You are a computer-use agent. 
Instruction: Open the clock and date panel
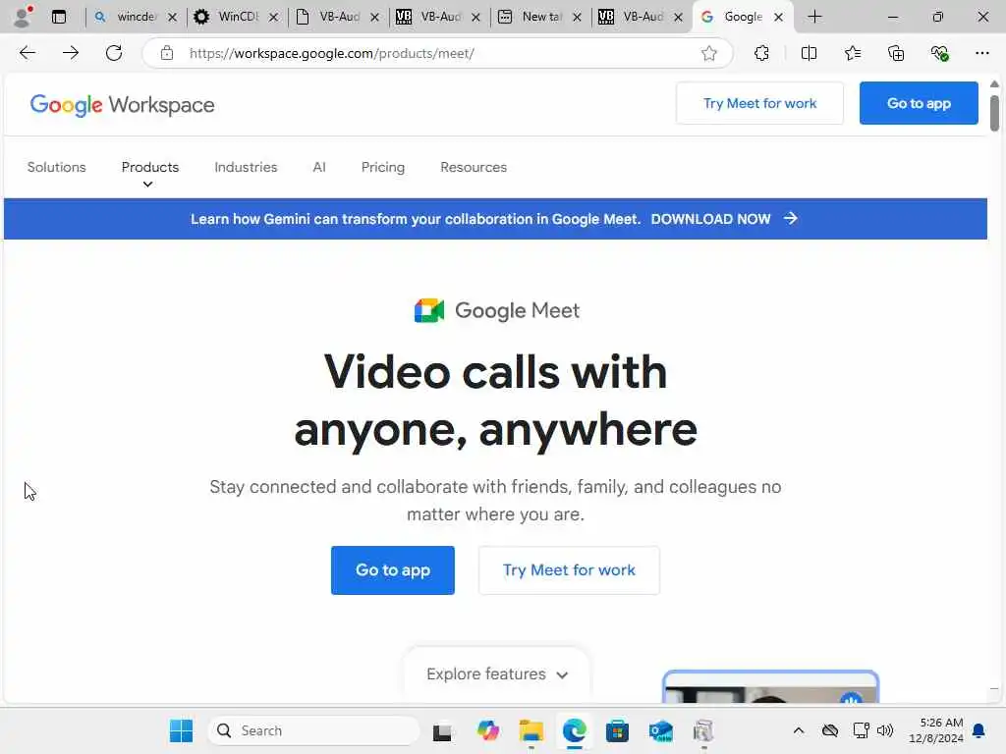pyautogui.click(x=935, y=730)
